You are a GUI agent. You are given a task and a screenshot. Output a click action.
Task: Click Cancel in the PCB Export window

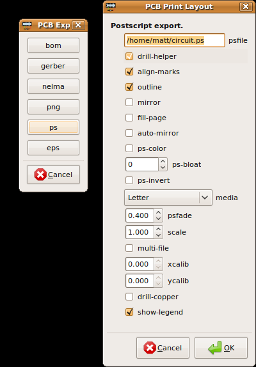pyautogui.click(x=53, y=175)
